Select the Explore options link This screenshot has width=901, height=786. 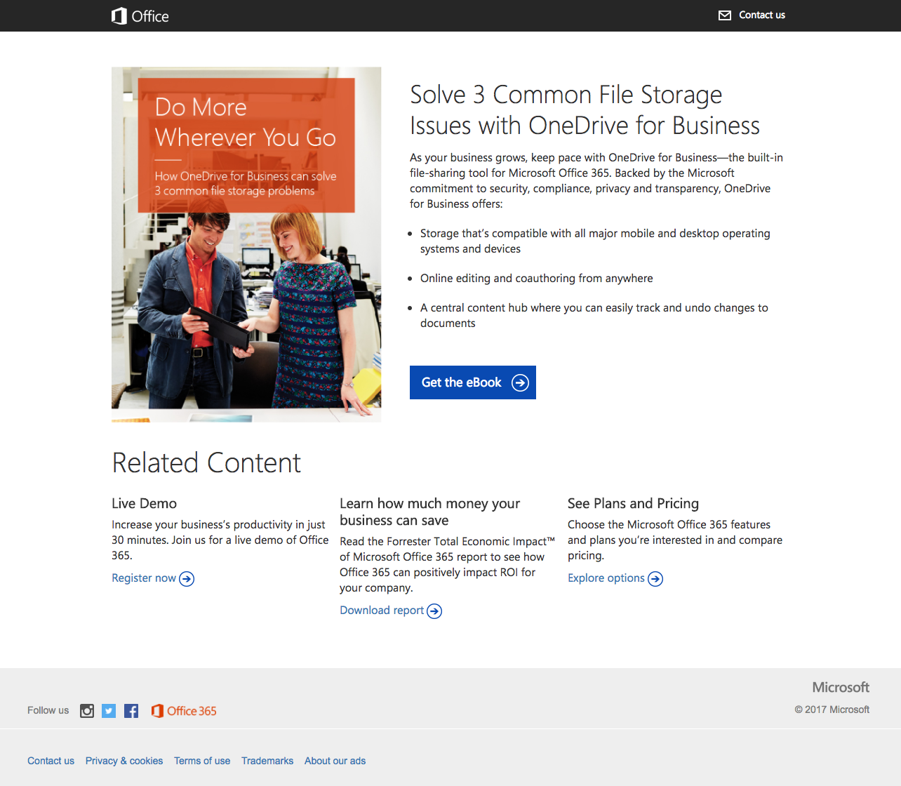pos(606,578)
